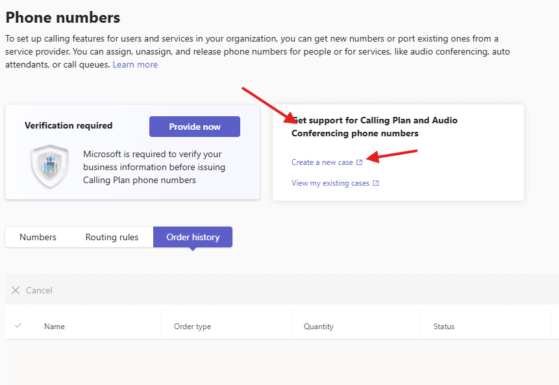Viewport: 559px width, 385px height.
Task: Switch to the Numbers tab
Action: click(38, 237)
